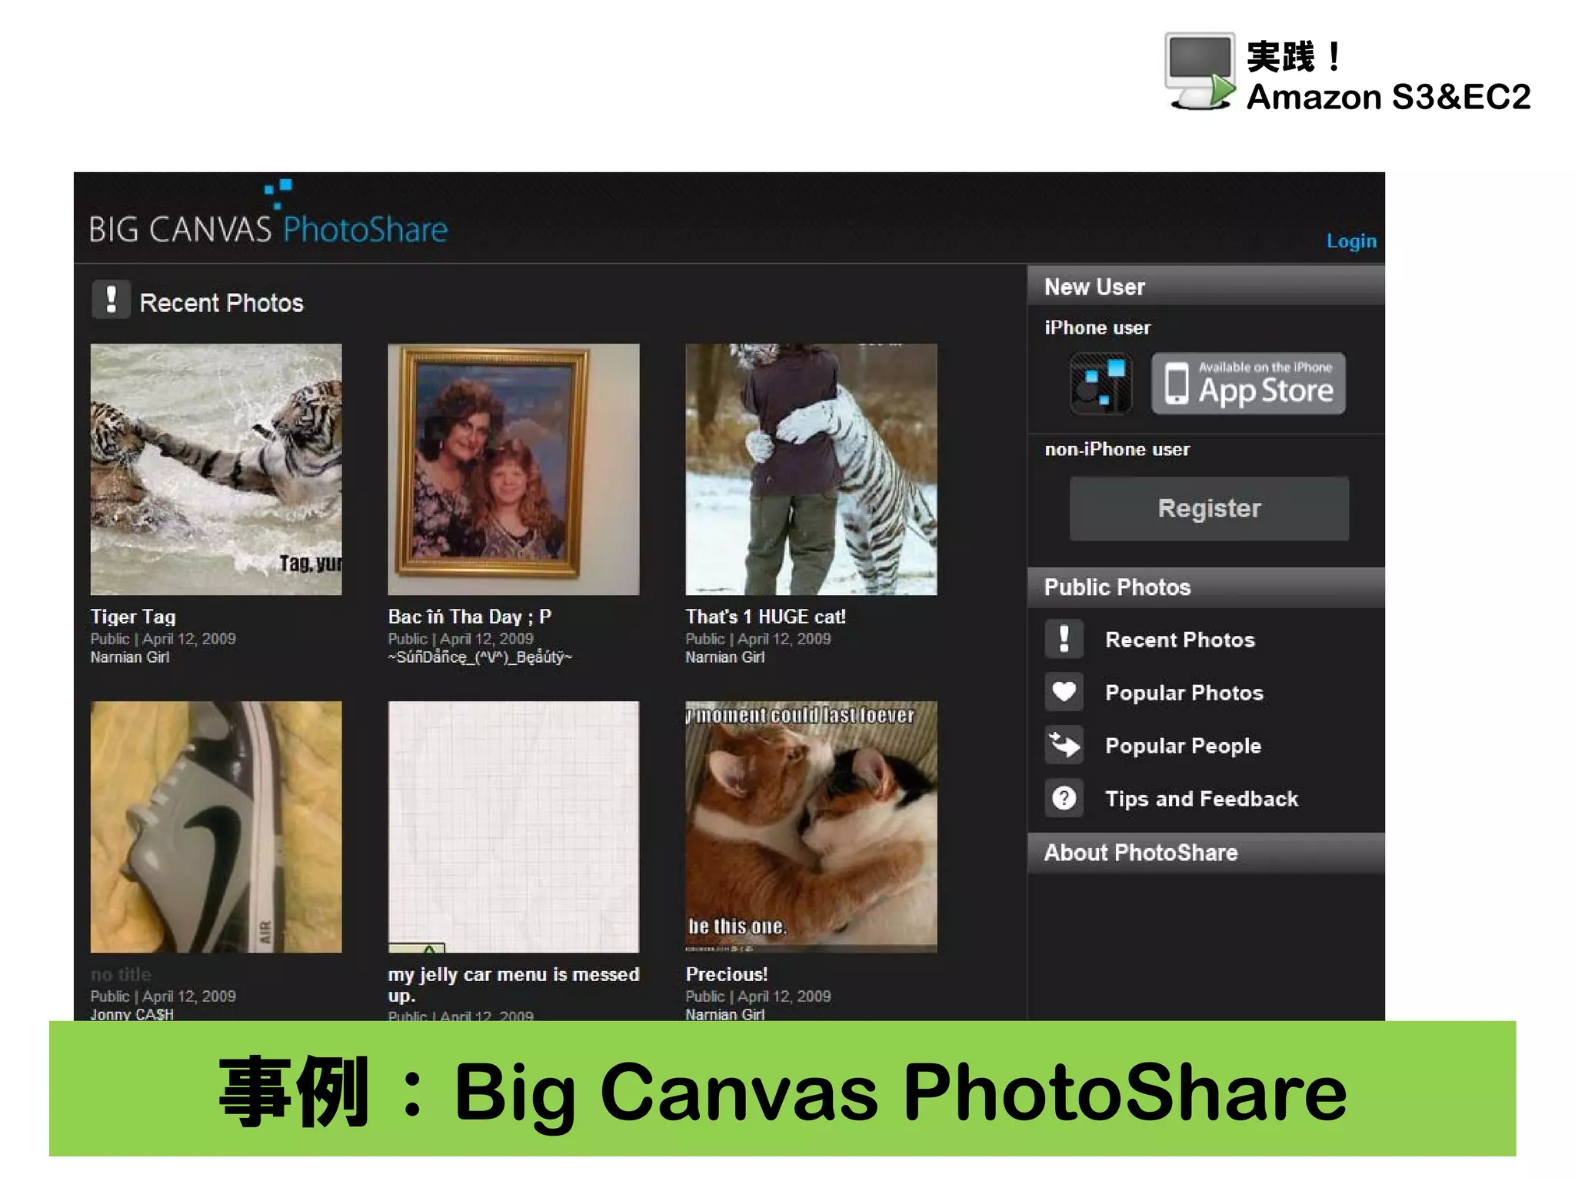1575x1181 pixels.
Task: Open the Tiger Tag photo thumbnail
Action: point(216,469)
